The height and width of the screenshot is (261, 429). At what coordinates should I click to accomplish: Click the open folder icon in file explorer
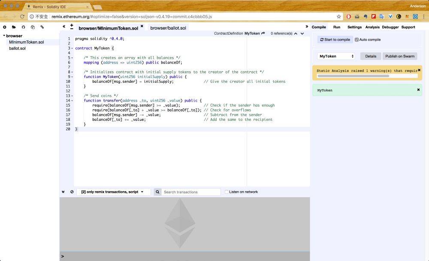point(14,27)
